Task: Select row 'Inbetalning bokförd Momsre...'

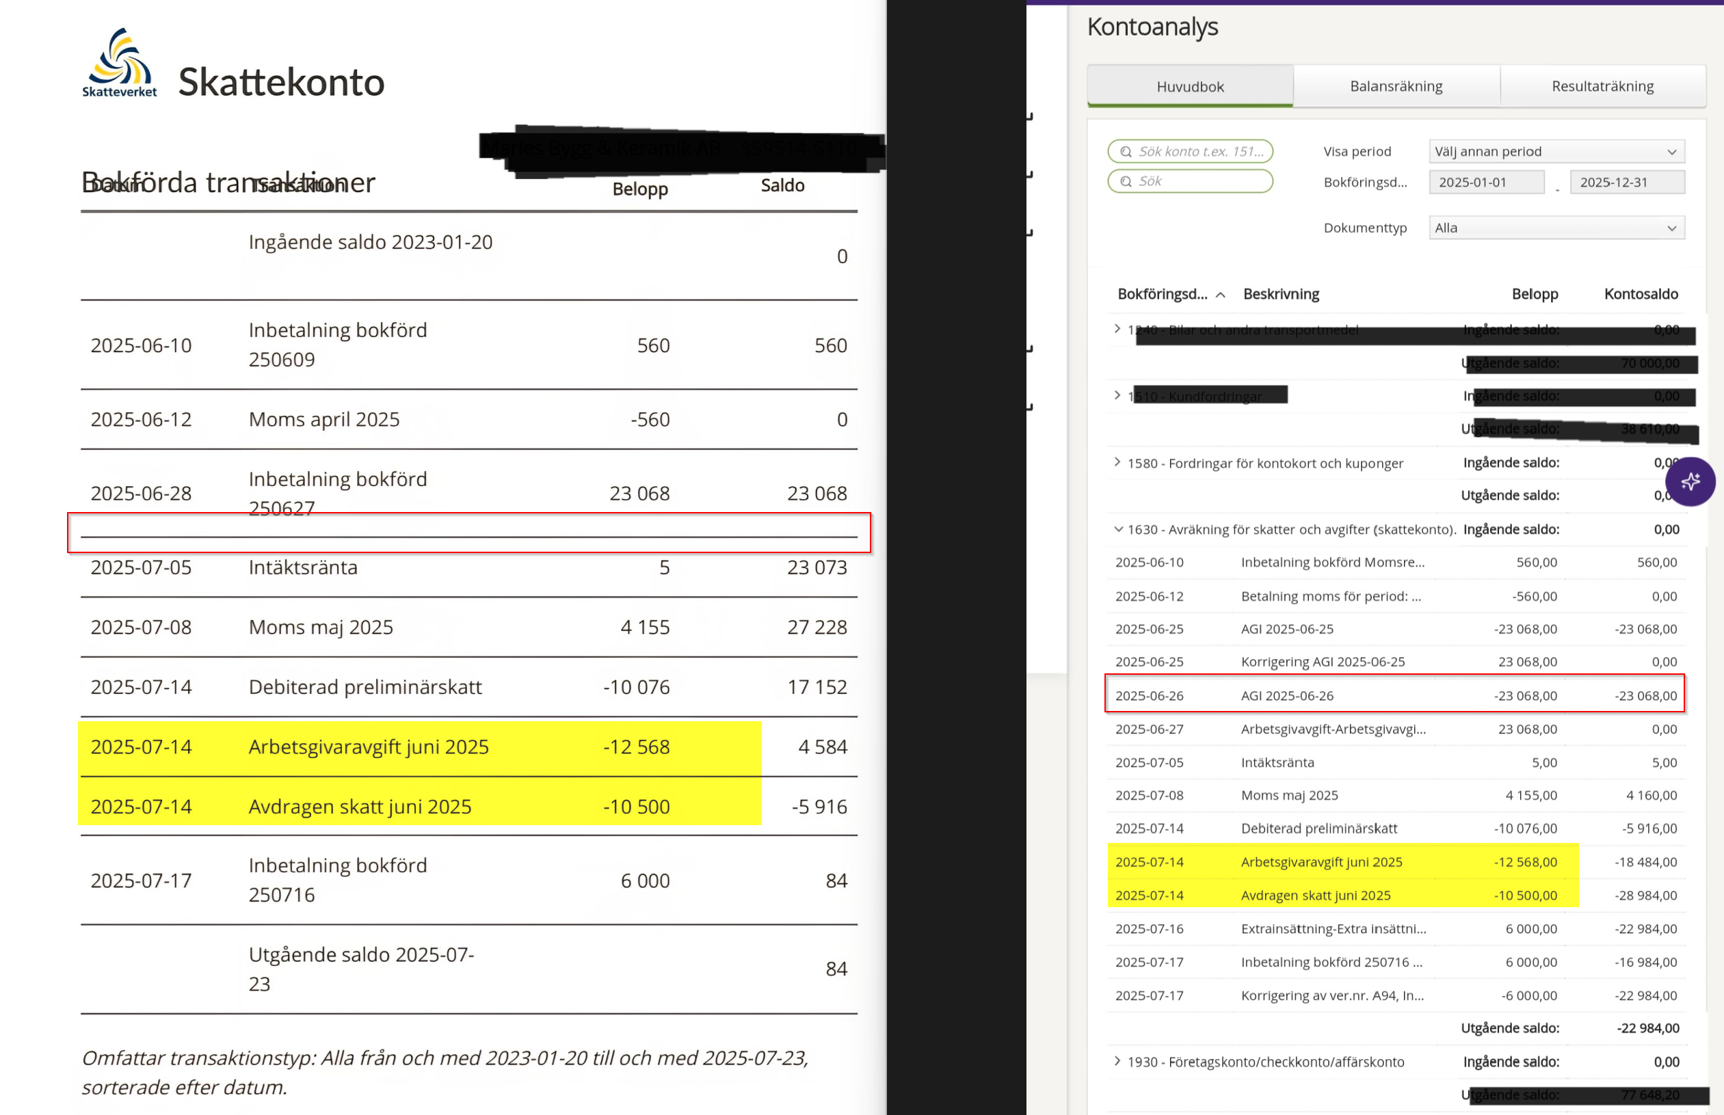Action: [1395, 563]
